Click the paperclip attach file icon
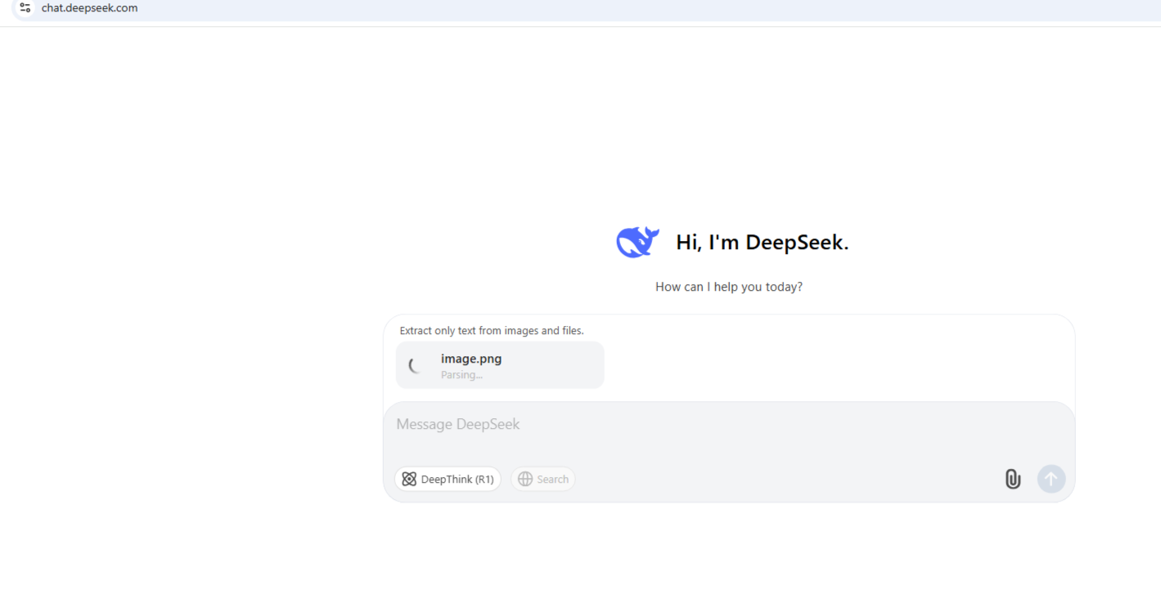Image resolution: width=1161 pixels, height=598 pixels. pyautogui.click(x=1013, y=480)
